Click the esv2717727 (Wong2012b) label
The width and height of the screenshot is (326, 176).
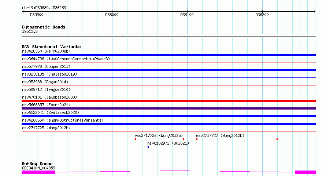[x=220, y=135]
